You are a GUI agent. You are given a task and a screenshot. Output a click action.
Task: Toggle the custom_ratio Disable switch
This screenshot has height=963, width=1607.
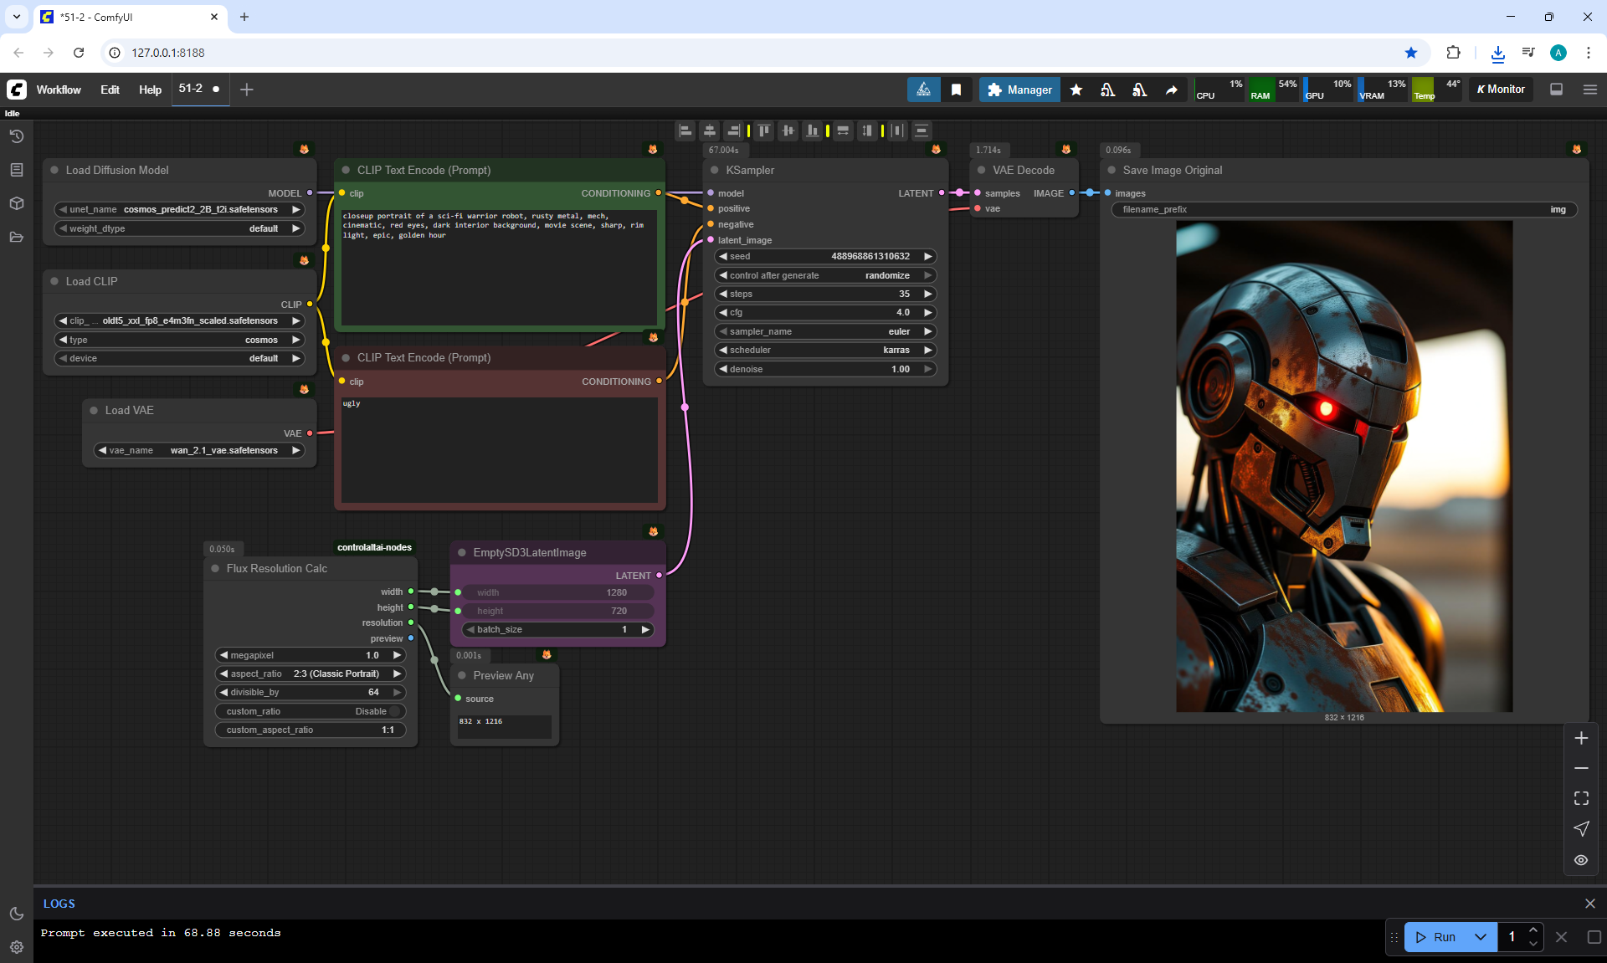[x=394, y=711]
